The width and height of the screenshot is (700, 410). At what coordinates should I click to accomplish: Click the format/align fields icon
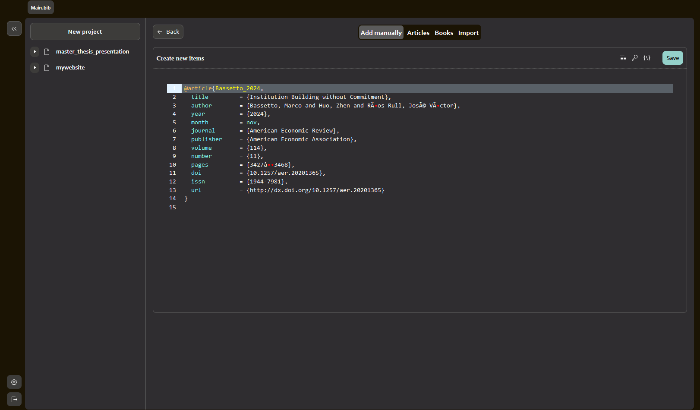pyautogui.click(x=623, y=58)
